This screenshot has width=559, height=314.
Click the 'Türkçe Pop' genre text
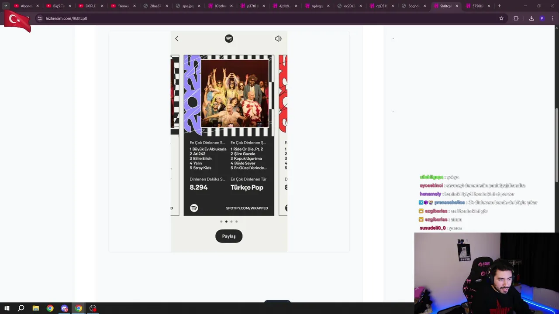[x=247, y=188]
